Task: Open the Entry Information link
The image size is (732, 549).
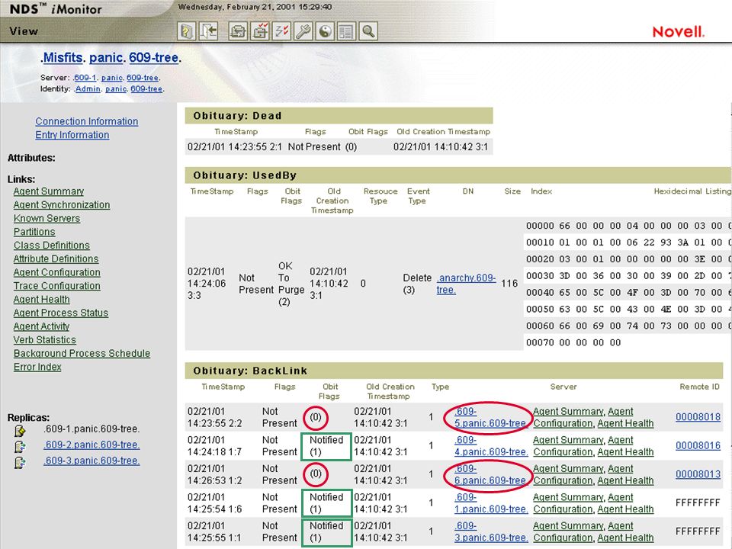Action: coord(72,135)
